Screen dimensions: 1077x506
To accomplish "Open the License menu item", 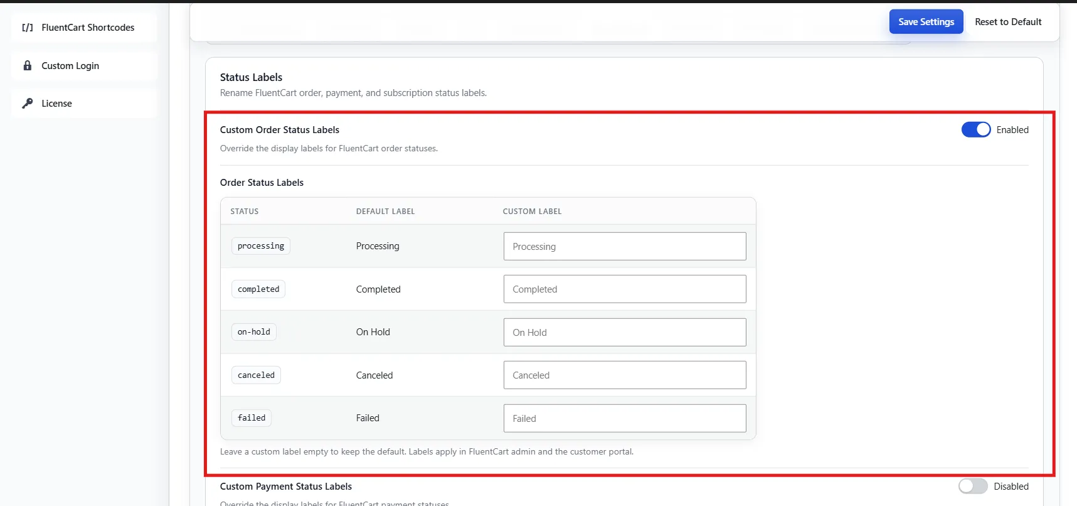I will pos(84,103).
